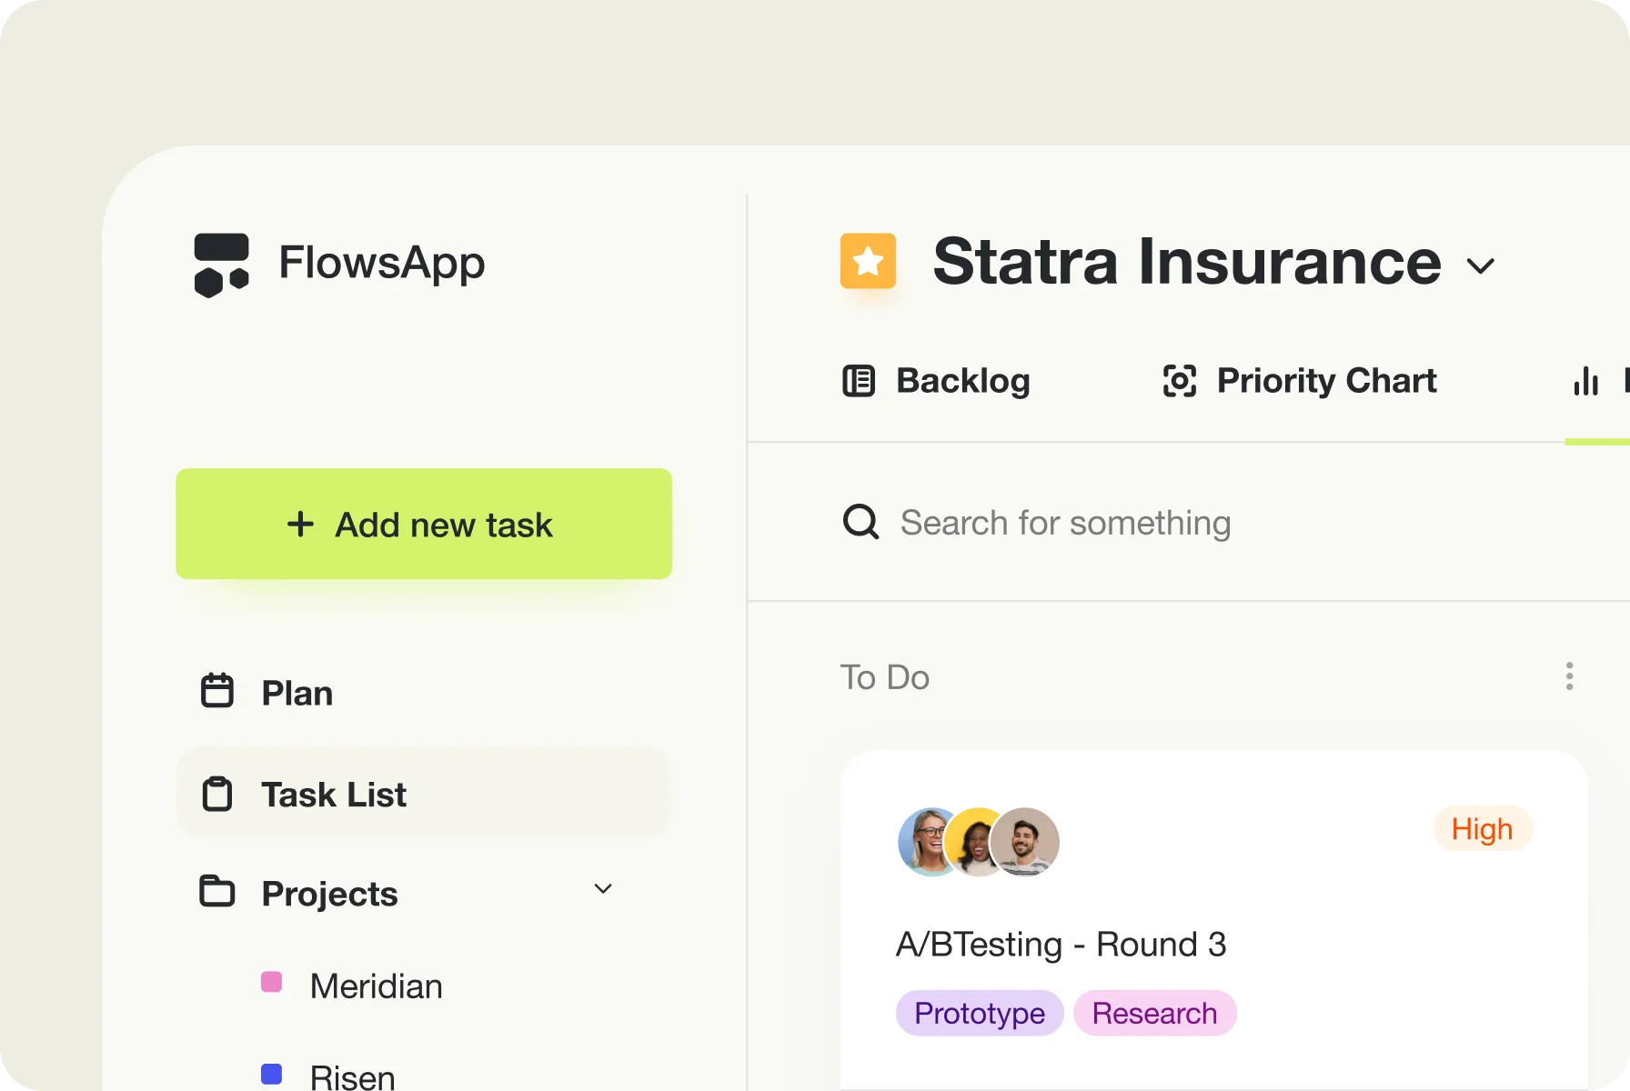1630x1091 pixels.
Task: Click the FlowsApp name text
Action: click(x=382, y=263)
